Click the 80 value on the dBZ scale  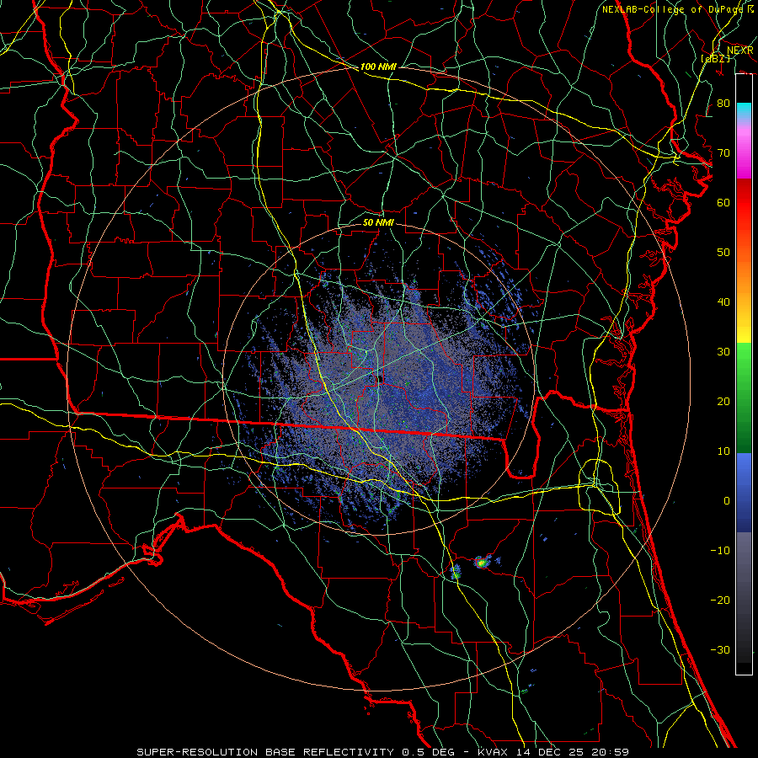click(723, 103)
